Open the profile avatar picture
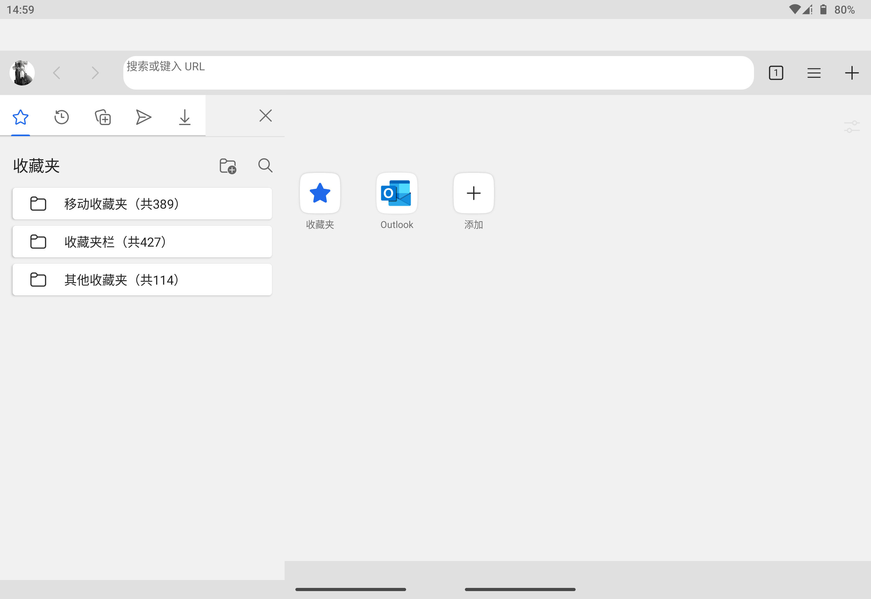 (x=22, y=73)
